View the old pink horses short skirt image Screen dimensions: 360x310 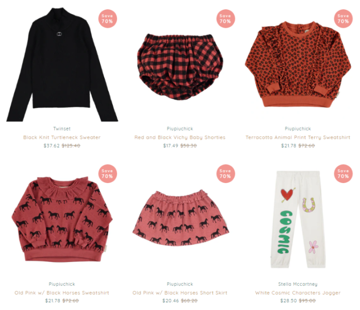pyautogui.click(x=181, y=218)
